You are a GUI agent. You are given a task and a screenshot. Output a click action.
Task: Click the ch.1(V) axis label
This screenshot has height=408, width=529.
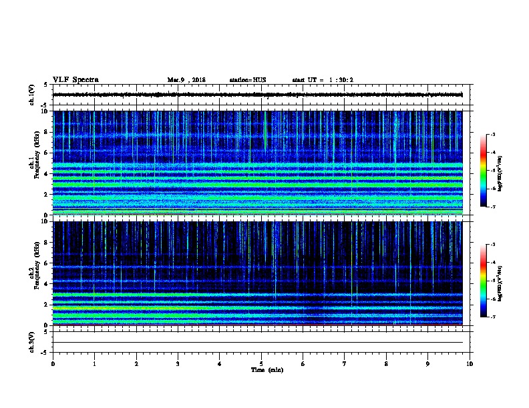(32, 95)
